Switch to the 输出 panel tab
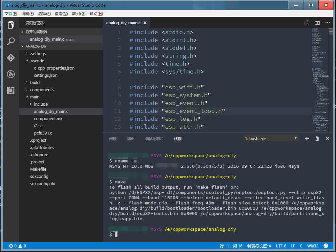The height and width of the screenshot is (252, 336). coord(131,139)
